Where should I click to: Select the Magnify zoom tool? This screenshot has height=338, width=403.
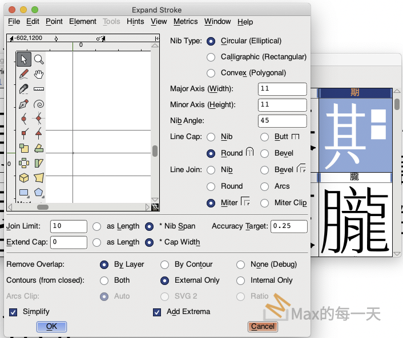pos(39,59)
